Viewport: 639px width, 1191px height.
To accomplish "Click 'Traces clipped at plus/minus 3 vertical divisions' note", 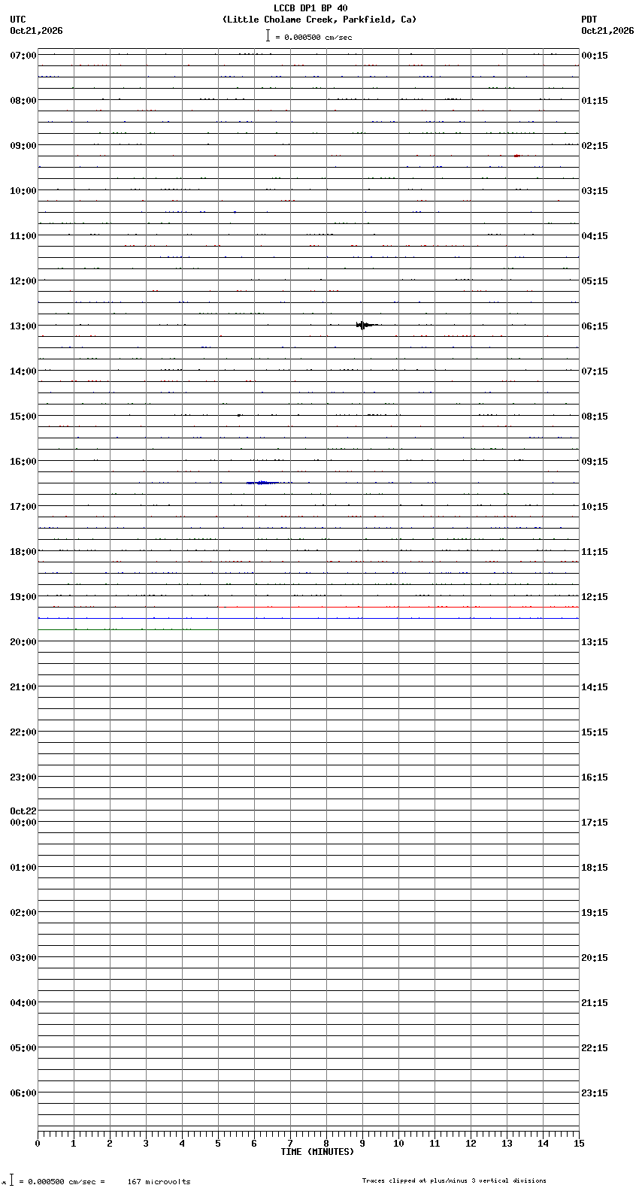I will (454, 1180).
